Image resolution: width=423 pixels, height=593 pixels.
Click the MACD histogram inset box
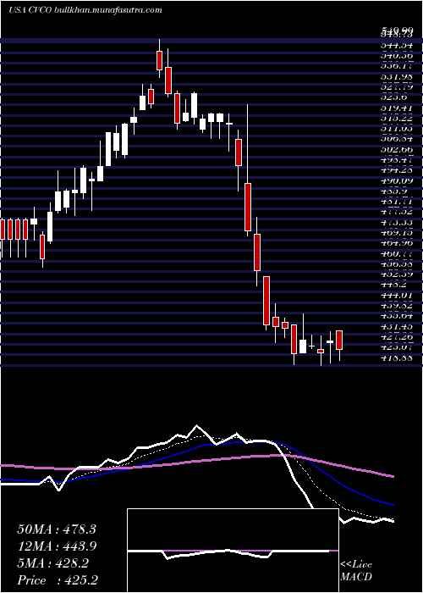233,551
